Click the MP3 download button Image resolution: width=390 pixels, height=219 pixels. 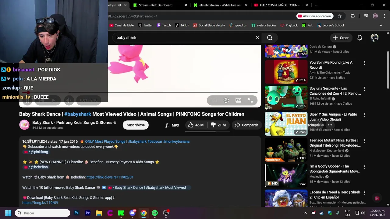tap(172, 125)
